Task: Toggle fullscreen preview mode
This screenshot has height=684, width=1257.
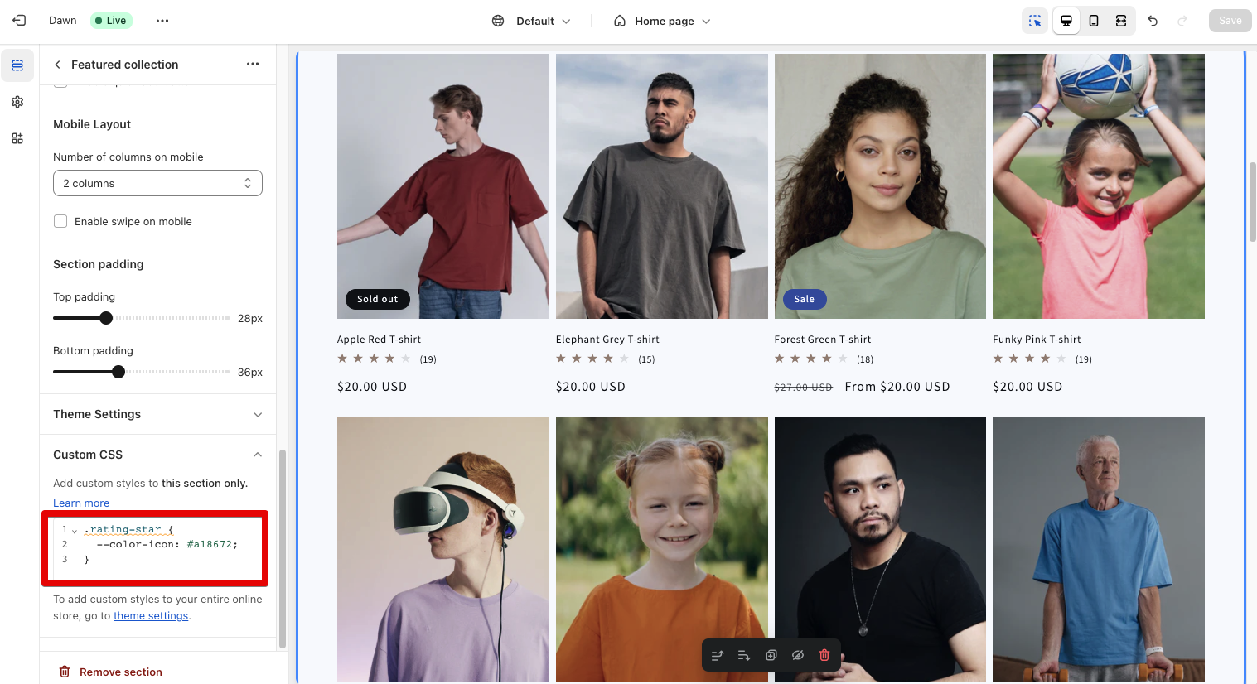Action: [1121, 21]
